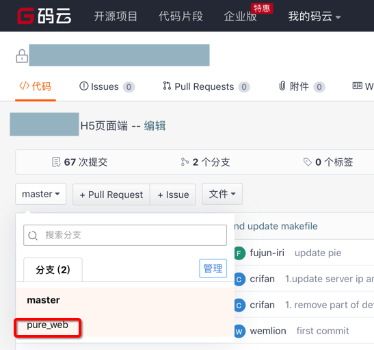Switch to the 代码 tab

(36, 86)
